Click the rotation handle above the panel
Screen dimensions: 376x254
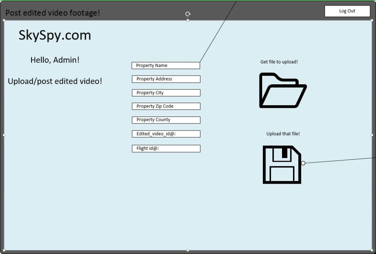(188, 14)
